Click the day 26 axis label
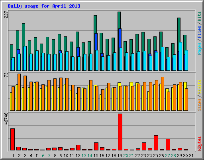Viewport: 204px width, 160px height. pyautogui.click(x=161, y=156)
